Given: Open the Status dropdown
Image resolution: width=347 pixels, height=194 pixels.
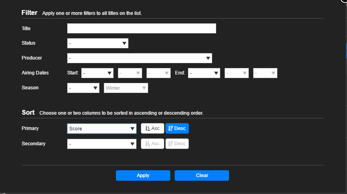Looking at the screenshot, I should [97, 43].
